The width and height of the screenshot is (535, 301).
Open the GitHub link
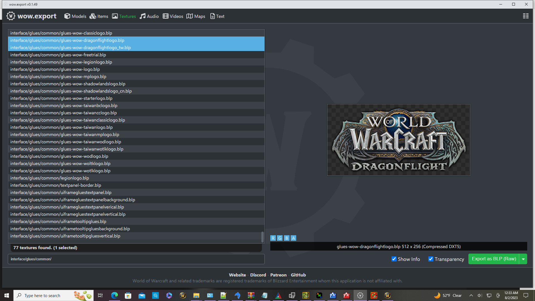[298, 275]
